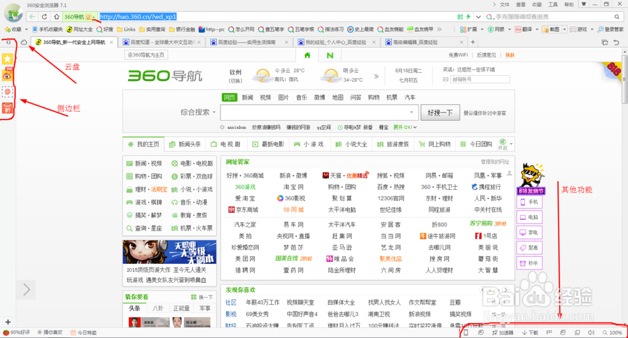Screen dimensions: 628x338
Task: Show more bookmarks with the >> chevron
Action: tap(440, 30)
